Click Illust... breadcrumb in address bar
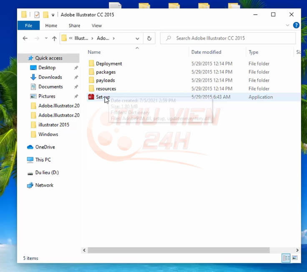Image resolution: width=307 pixels, height=272 pixels. [x=81, y=38]
